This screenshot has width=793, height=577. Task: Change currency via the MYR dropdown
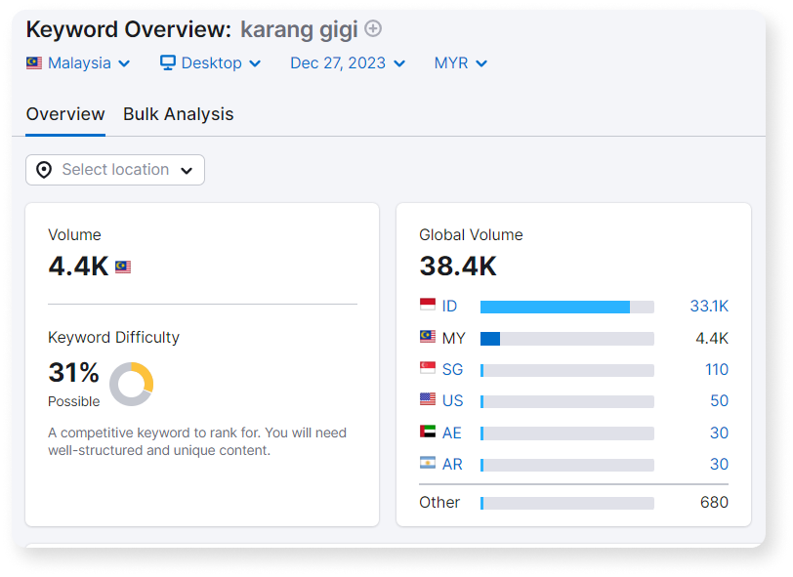pos(459,62)
